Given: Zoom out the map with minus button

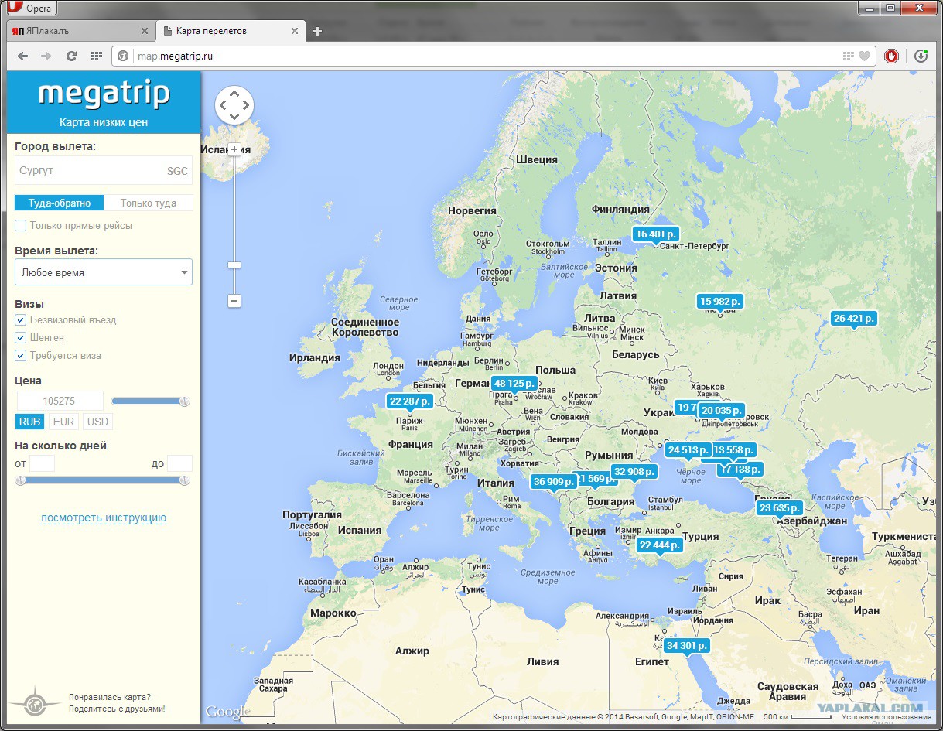Looking at the screenshot, I should tap(234, 301).
